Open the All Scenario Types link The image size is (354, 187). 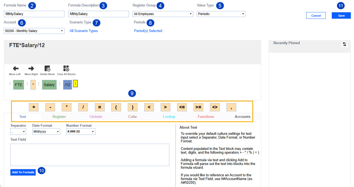tap(84, 31)
